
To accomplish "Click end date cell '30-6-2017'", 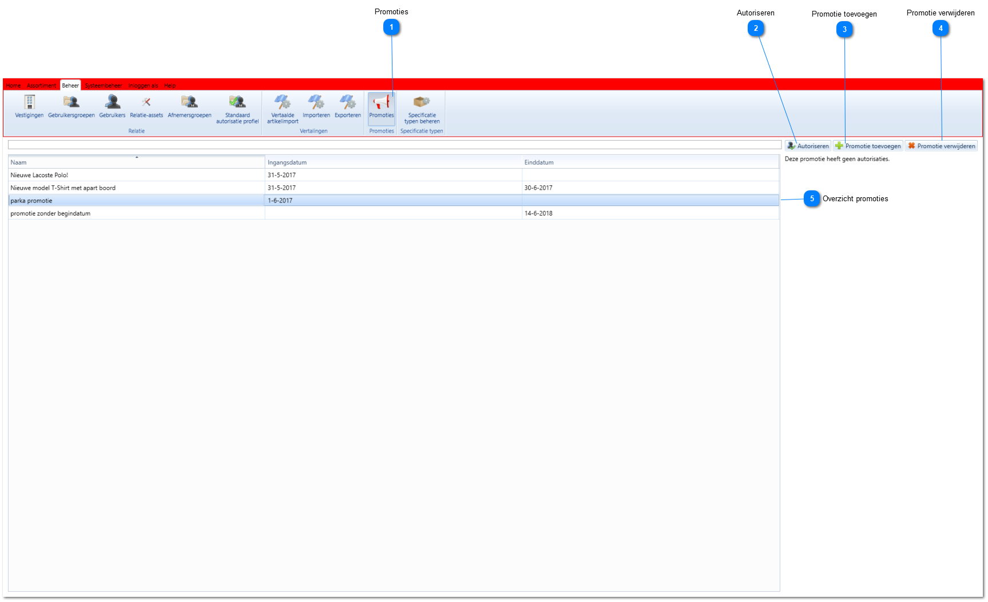I will coord(650,188).
